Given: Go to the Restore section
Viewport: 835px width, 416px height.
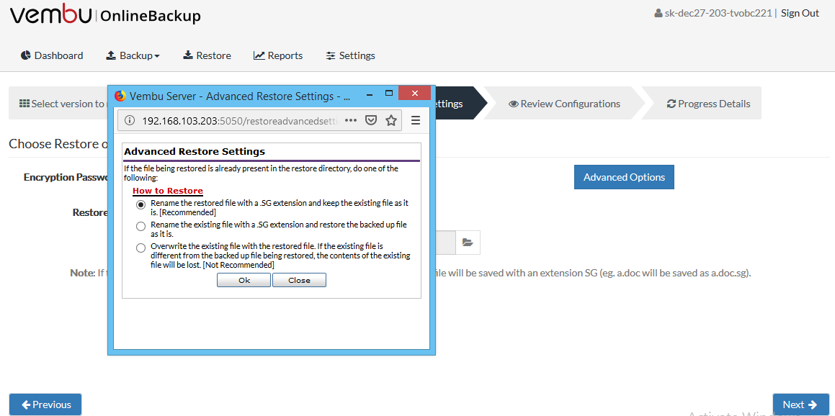Looking at the screenshot, I should [207, 55].
